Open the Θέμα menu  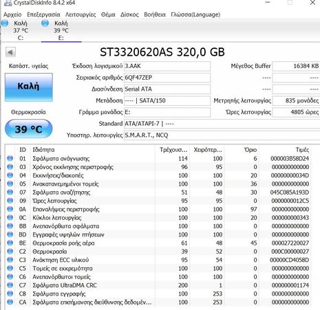(108, 14)
